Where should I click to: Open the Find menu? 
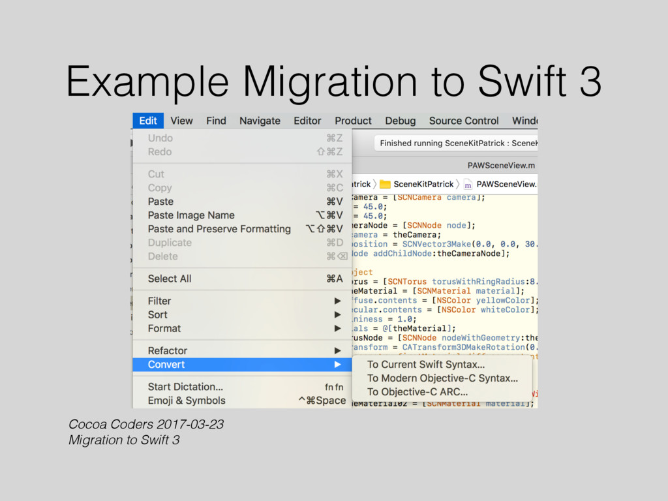coord(216,121)
